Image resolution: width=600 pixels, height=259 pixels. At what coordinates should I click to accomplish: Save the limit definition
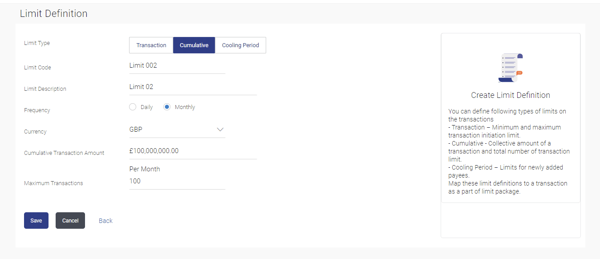pos(36,221)
